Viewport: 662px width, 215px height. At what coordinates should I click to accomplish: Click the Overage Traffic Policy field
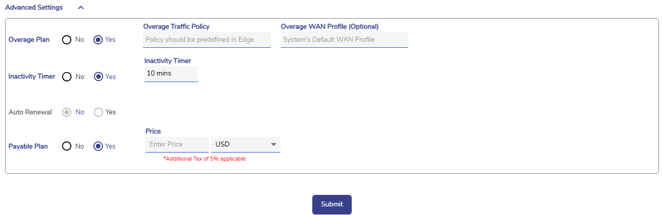(207, 40)
